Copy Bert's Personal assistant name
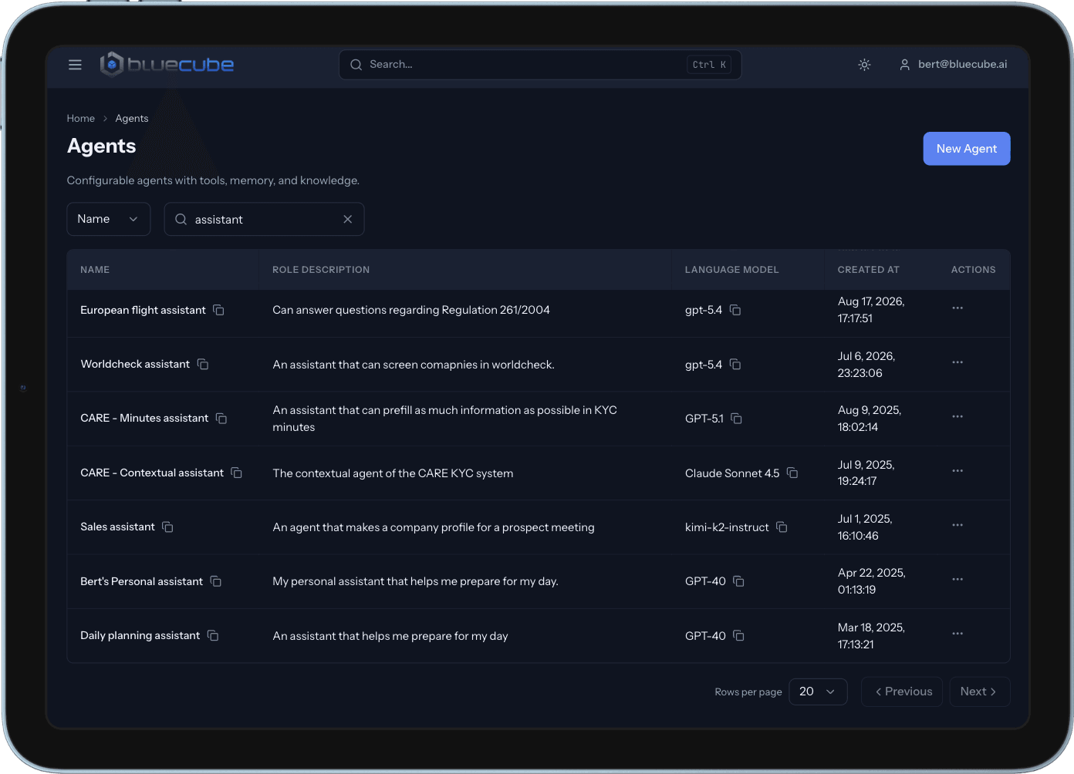1074x774 pixels. pyautogui.click(x=216, y=581)
